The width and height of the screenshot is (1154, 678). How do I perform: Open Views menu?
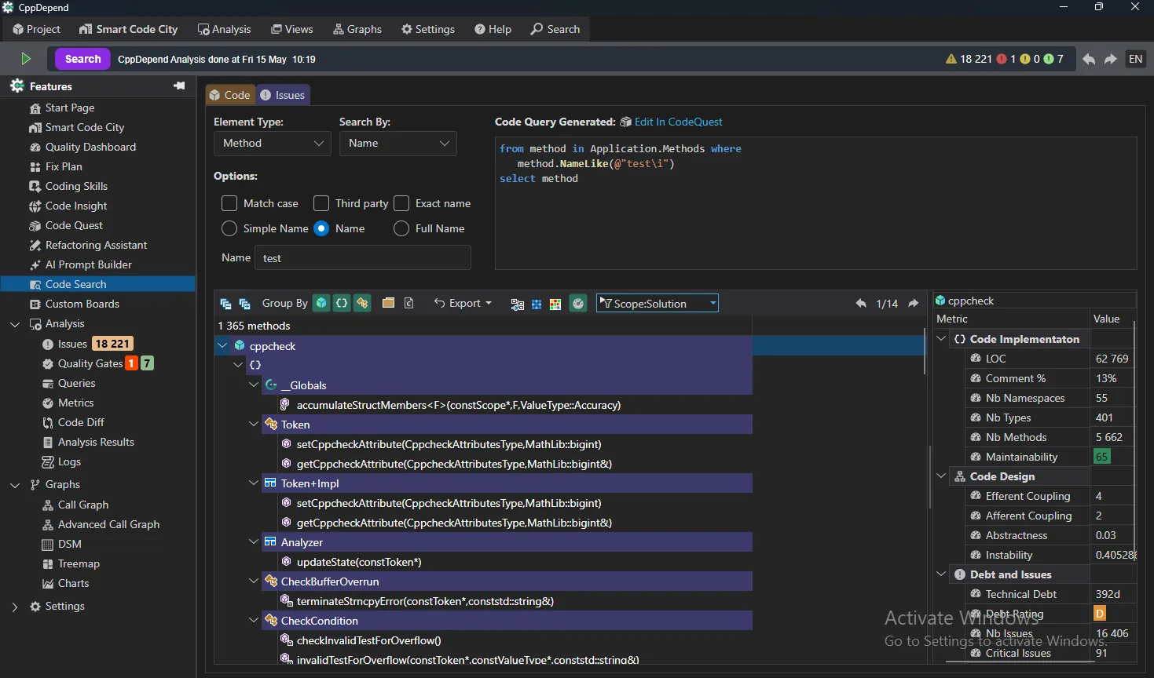point(291,29)
